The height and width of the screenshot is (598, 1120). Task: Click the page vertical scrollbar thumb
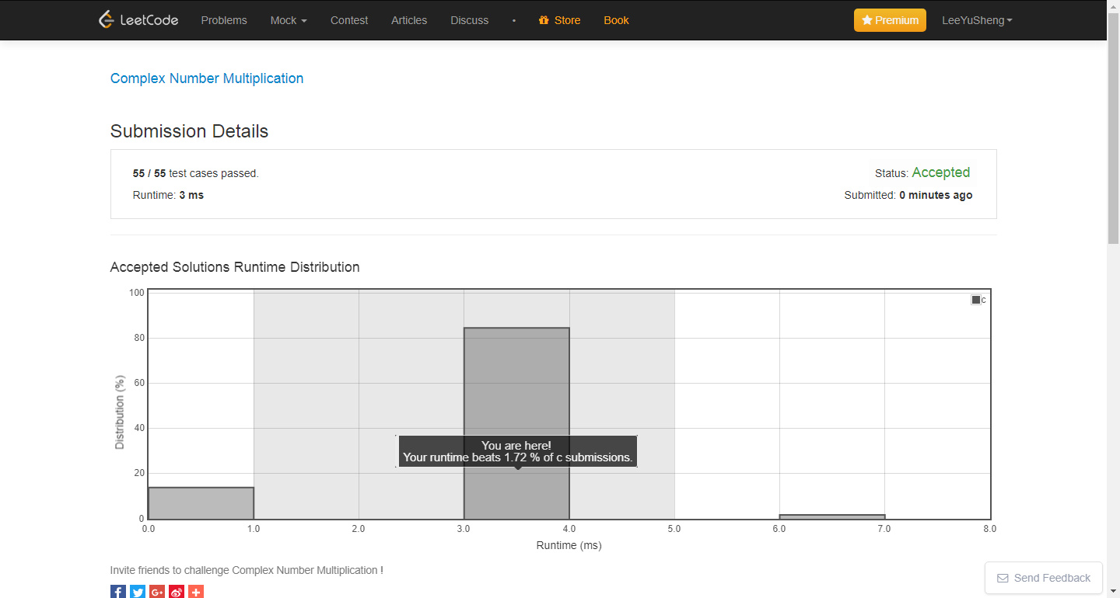(1113, 140)
